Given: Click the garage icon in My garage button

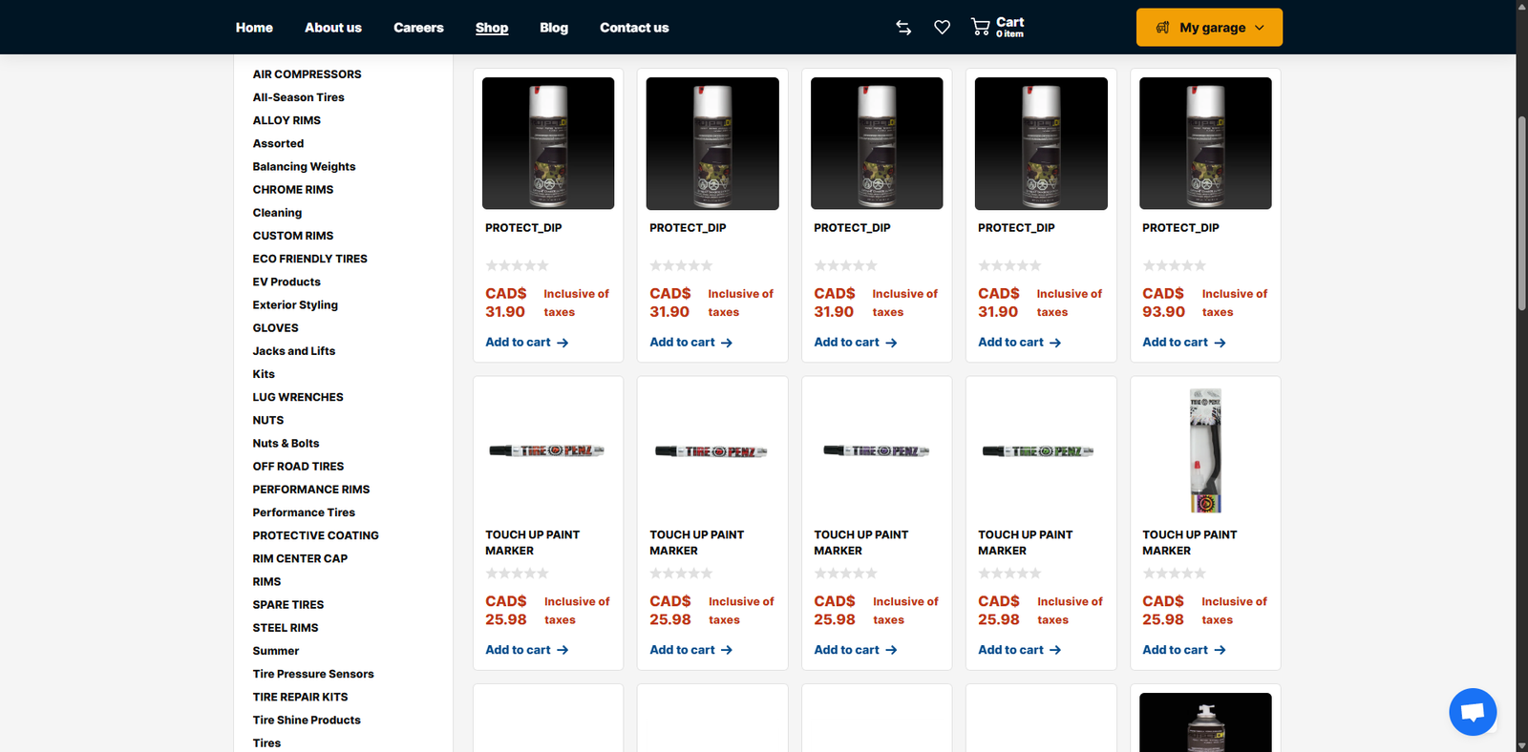Looking at the screenshot, I should click(x=1162, y=28).
